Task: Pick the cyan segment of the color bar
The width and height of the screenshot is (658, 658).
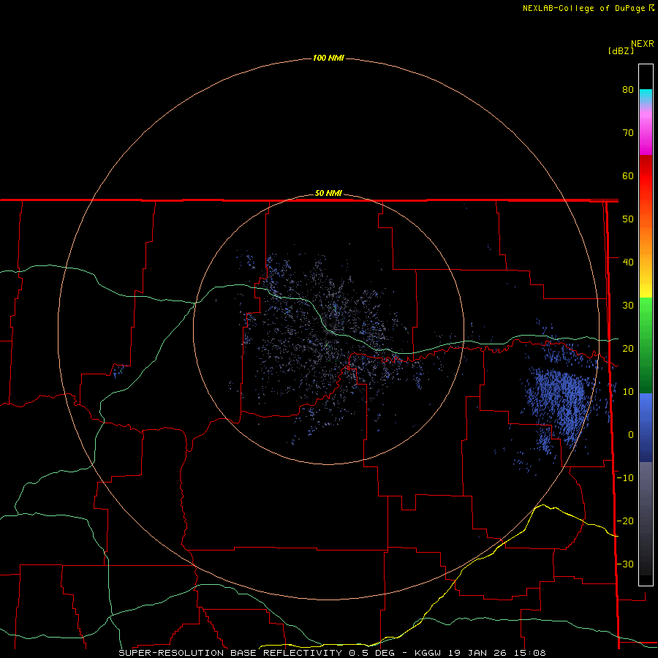Action: click(646, 96)
